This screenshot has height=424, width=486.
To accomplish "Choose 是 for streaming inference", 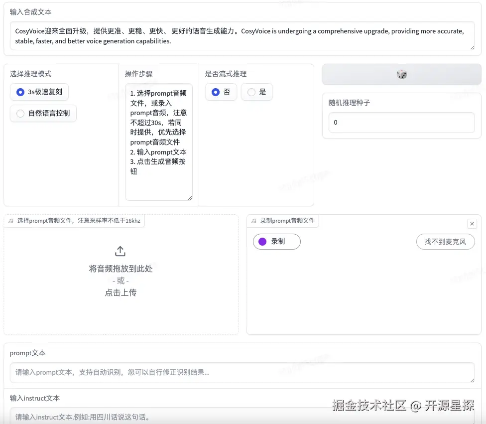I will (x=257, y=92).
